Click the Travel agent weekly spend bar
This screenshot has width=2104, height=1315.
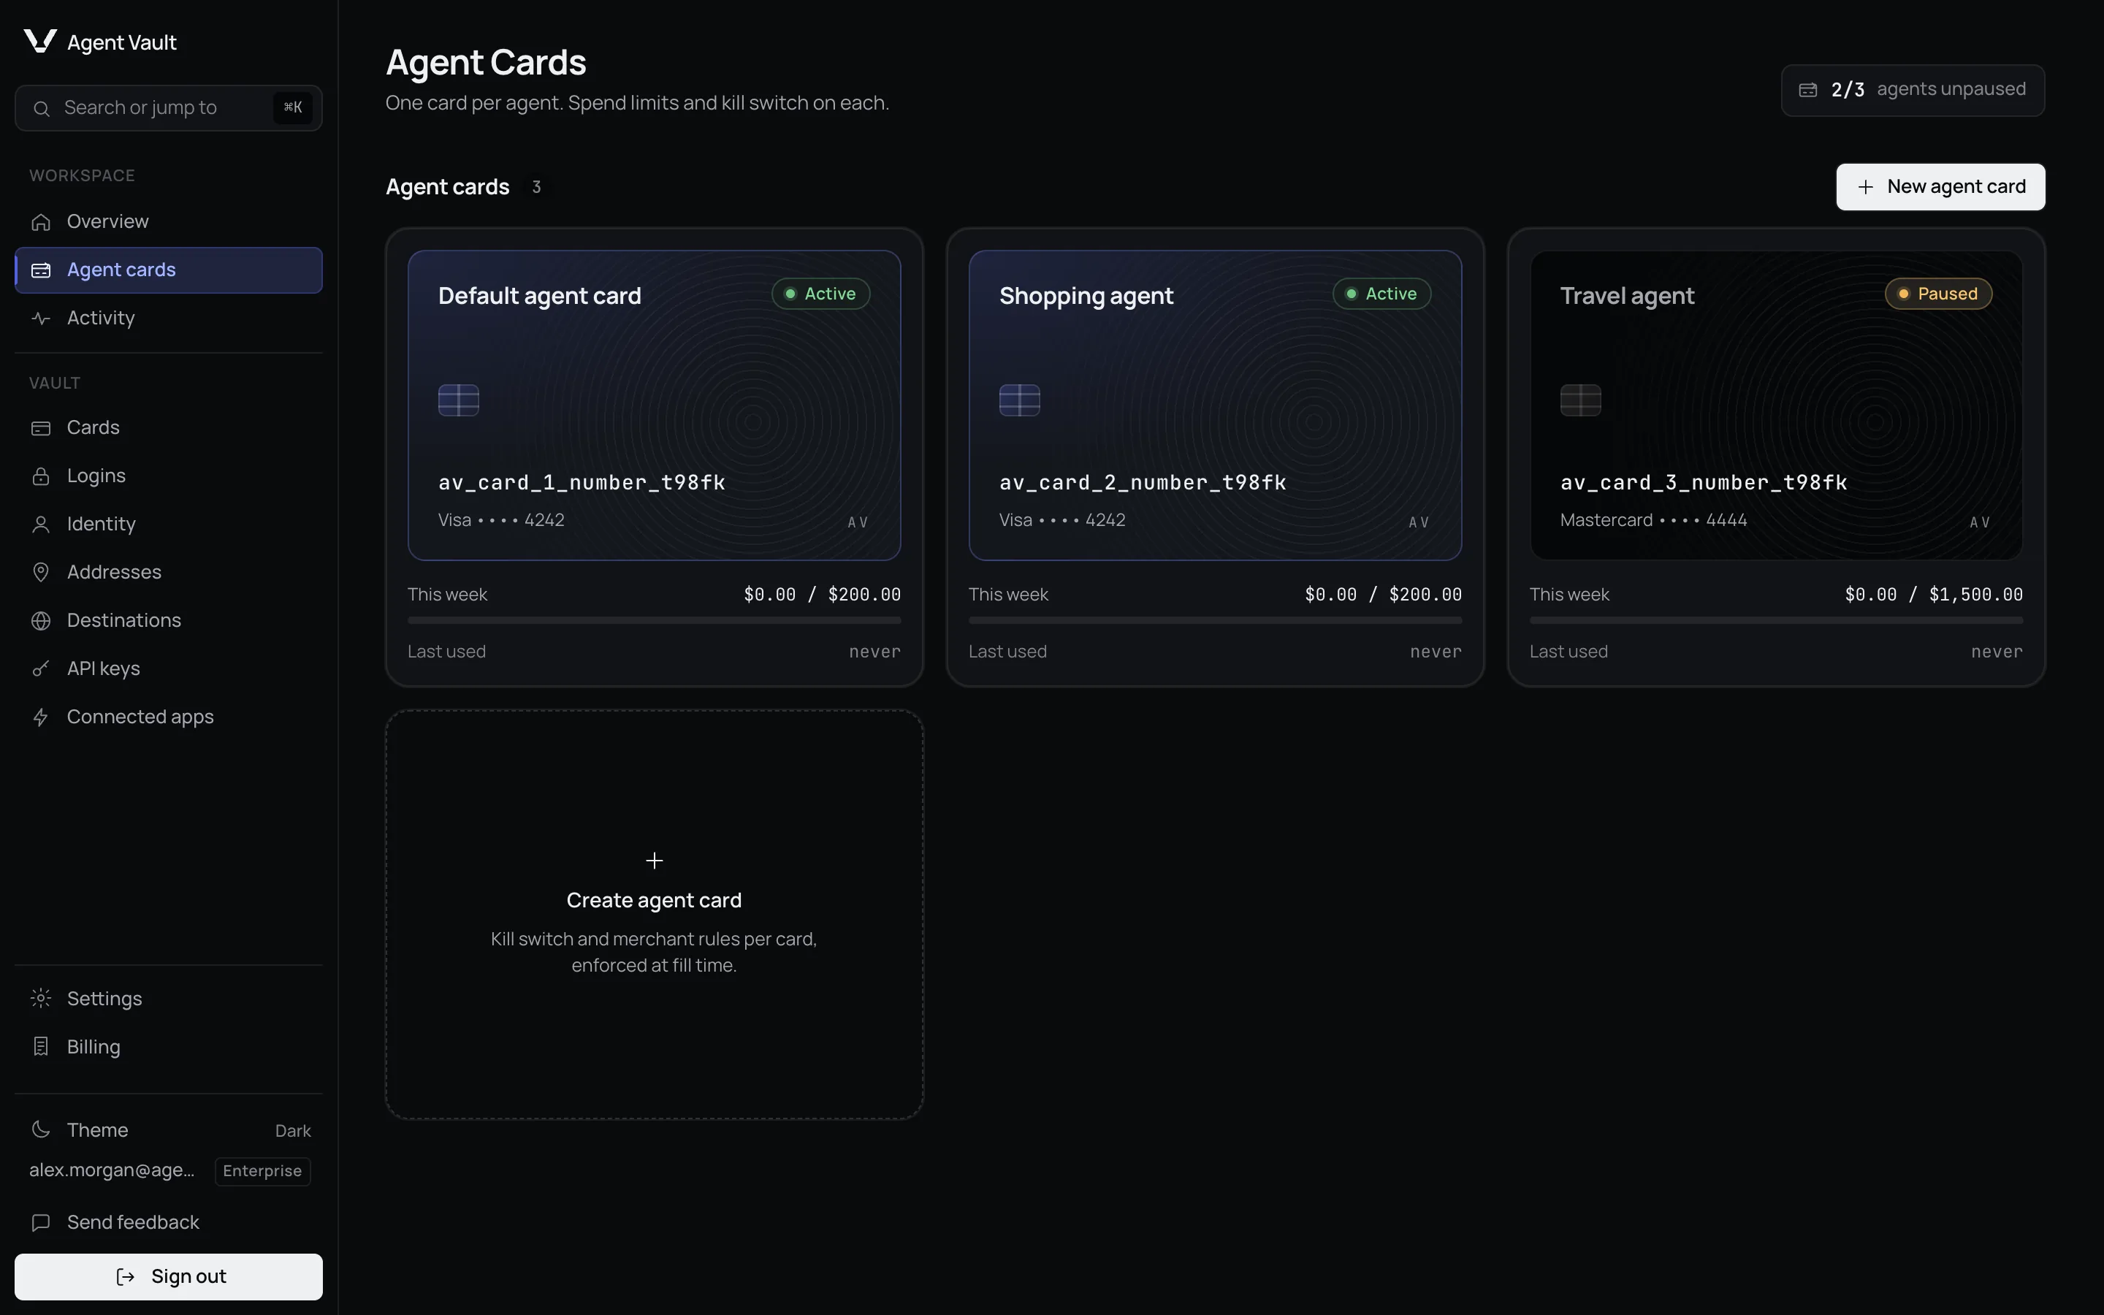(x=1776, y=620)
